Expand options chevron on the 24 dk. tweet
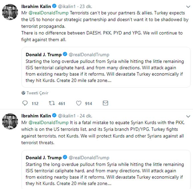The width and height of the screenshot is (193, 189). pos(188,116)
